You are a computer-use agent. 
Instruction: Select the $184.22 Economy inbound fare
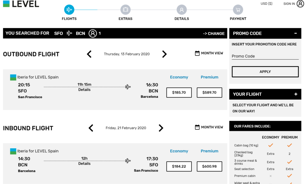(x=179, y=166)
